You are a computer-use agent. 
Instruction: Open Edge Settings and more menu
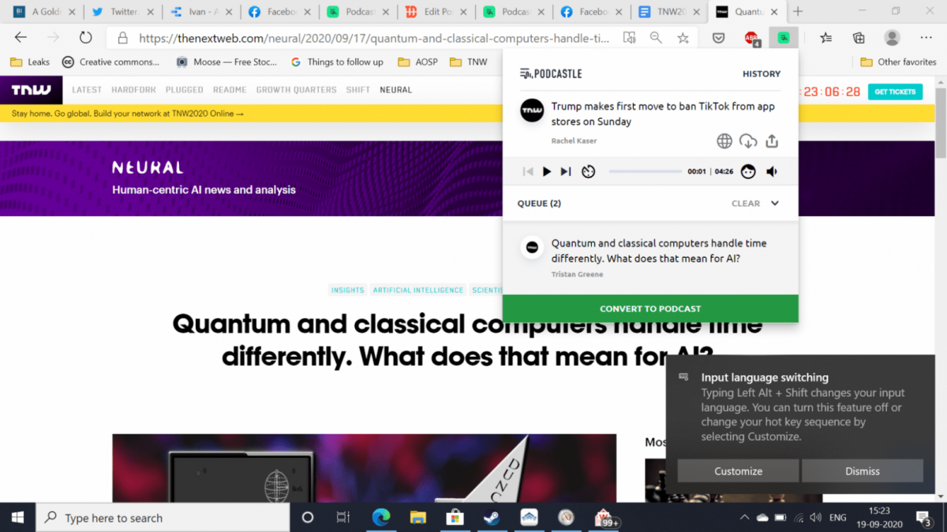click(x=926, y=38)
